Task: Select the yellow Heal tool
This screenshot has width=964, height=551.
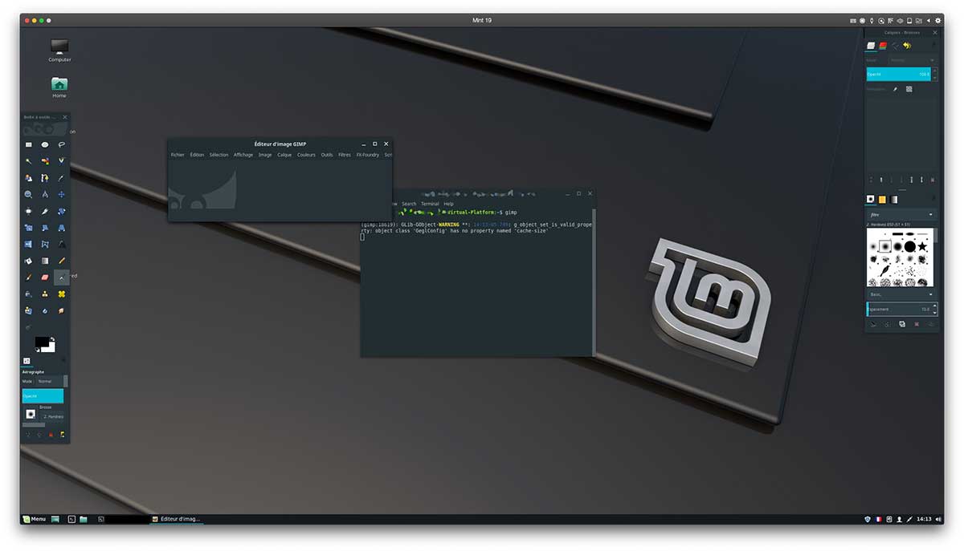Action: click(x=62, y=294)
